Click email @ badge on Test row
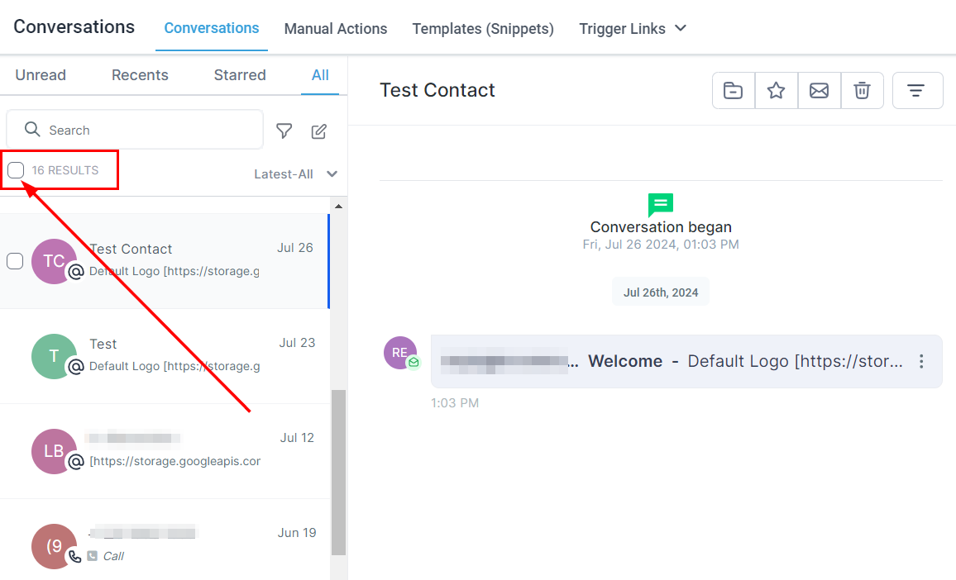 click(75, 366)
